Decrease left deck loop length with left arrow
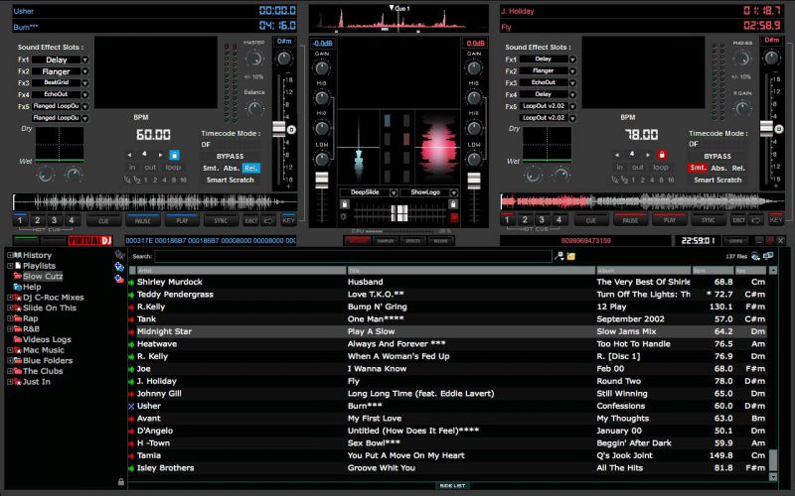 130,155
